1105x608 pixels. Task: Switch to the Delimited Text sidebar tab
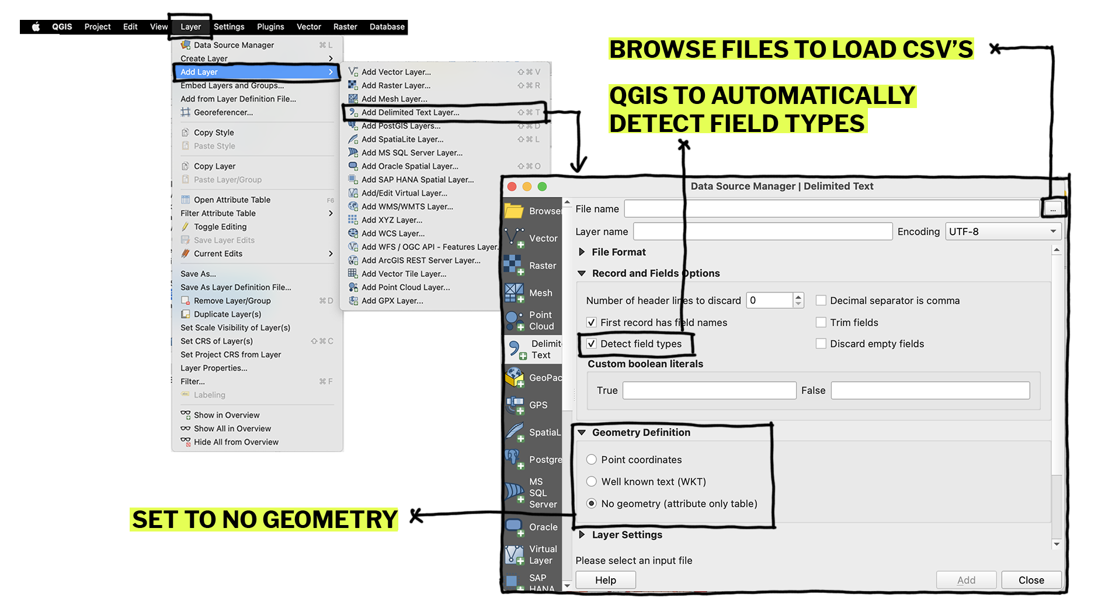(533, 349)
